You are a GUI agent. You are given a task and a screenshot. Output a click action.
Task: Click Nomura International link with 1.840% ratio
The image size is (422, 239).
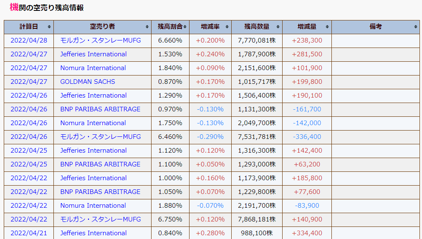coord(93,68)
